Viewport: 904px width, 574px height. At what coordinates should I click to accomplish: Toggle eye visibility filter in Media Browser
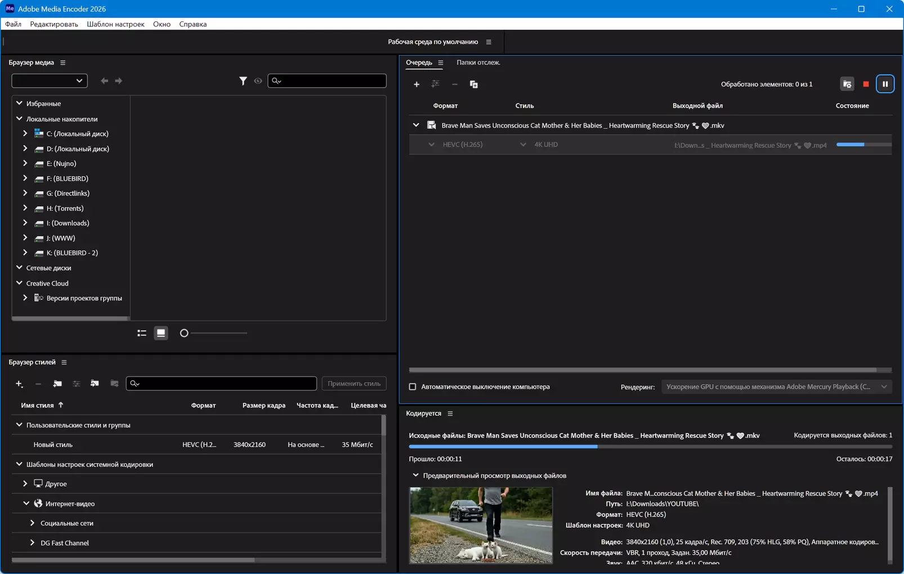tap(258, 81)
